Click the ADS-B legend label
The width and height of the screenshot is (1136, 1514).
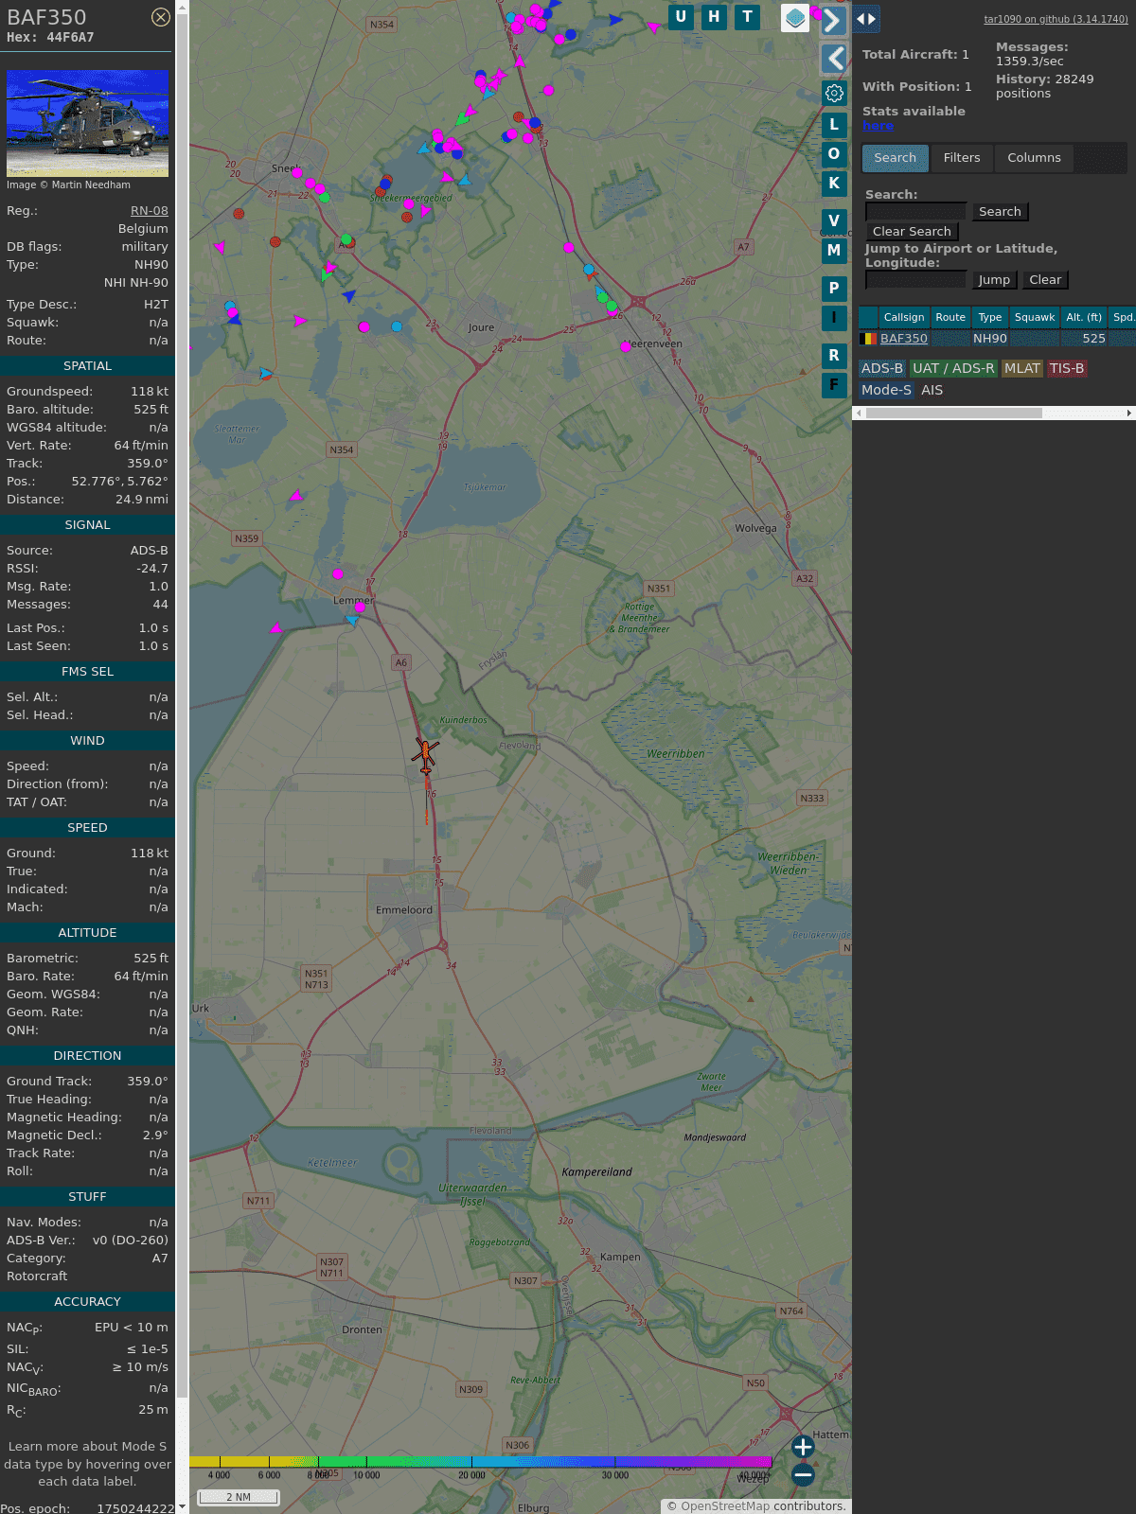coord(882,369)
